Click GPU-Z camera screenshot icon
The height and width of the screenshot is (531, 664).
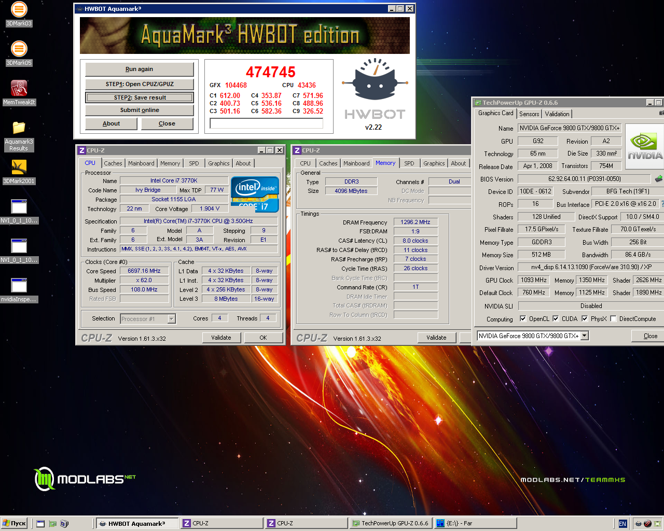pos(661,113)
